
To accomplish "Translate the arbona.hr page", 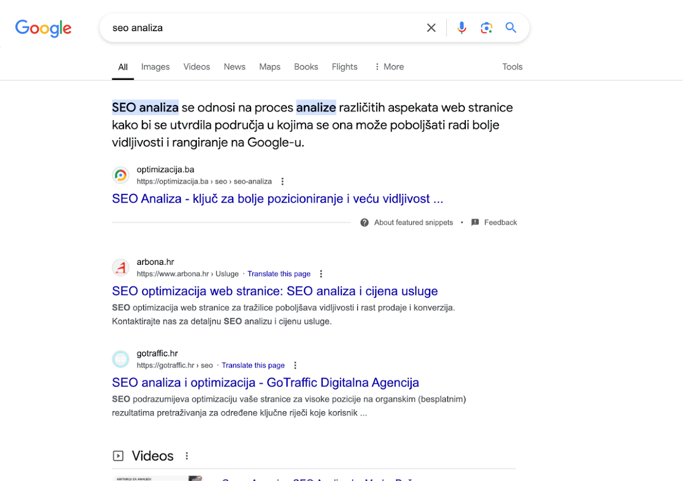I will [279, 274].
